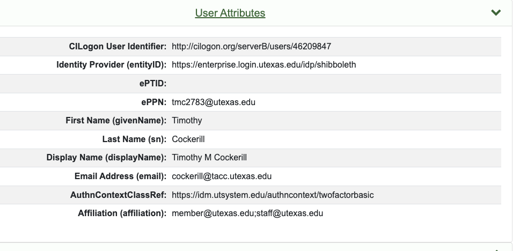Click the First Name value Timothy
The image size is (527, 251).
(x=187, y=121)
